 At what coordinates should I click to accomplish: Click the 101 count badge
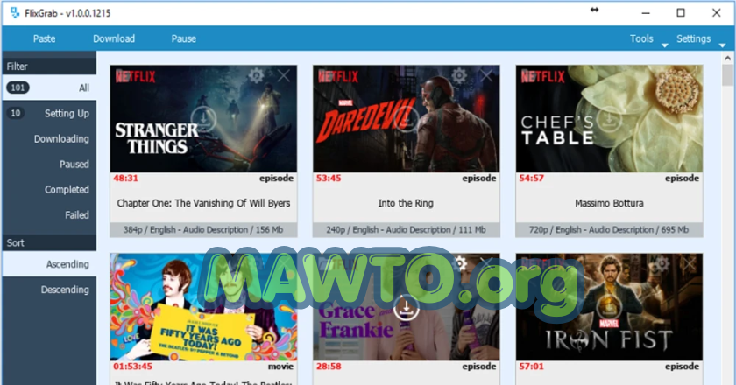(18, 87)
